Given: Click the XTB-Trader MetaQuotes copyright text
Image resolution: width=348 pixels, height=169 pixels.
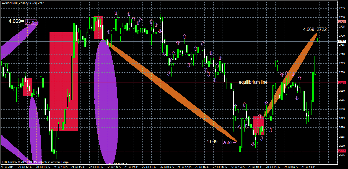Looking at the screenshot, I should (35, 162).
